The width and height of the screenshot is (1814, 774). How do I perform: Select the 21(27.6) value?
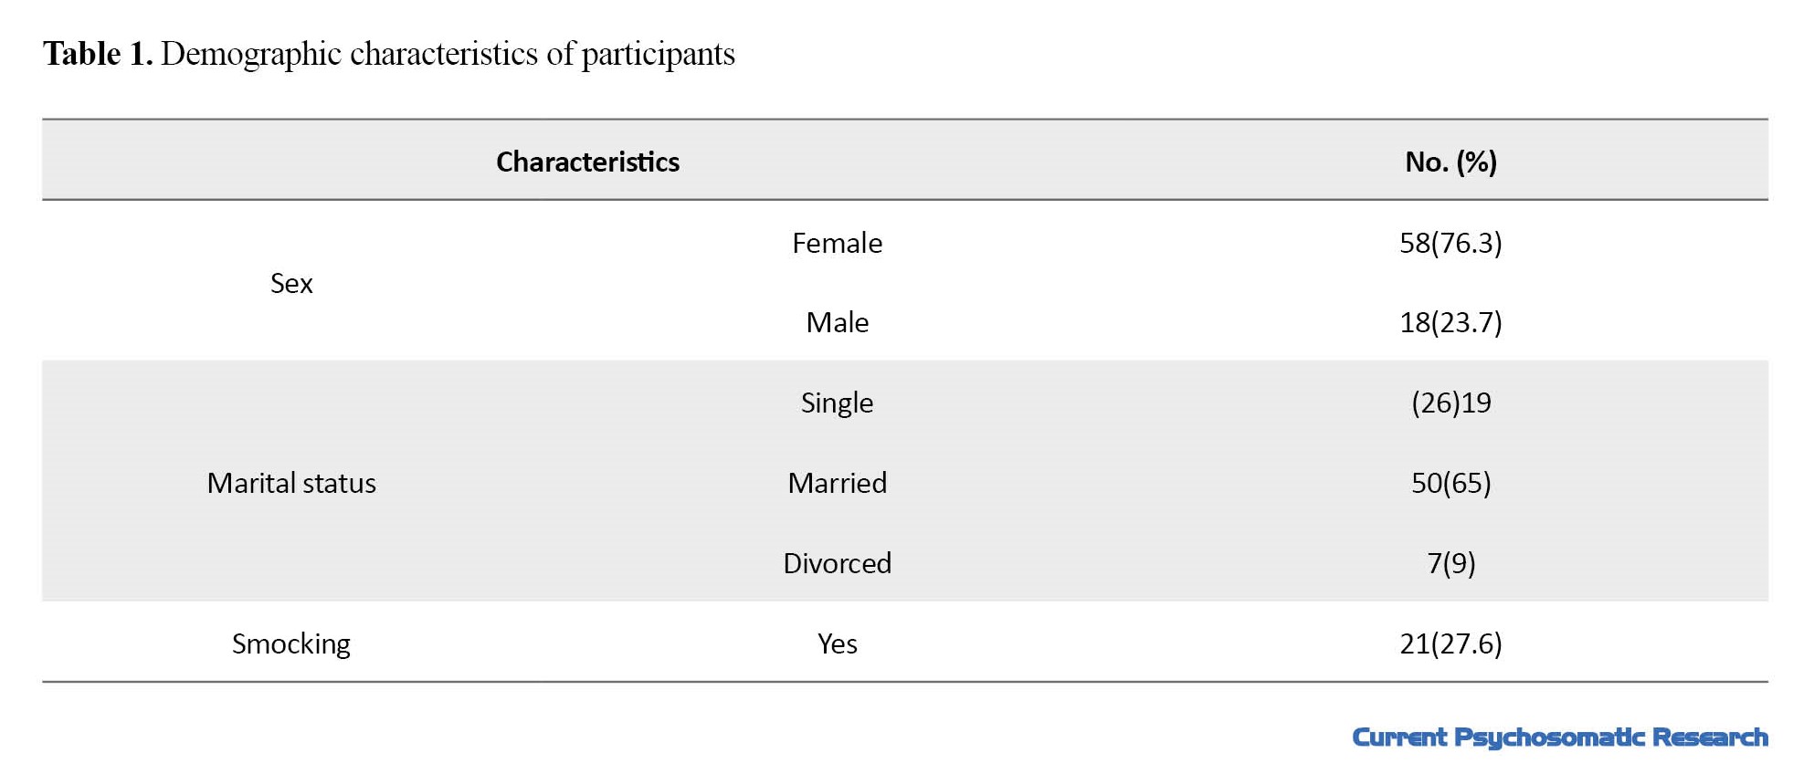(1450, 643)
